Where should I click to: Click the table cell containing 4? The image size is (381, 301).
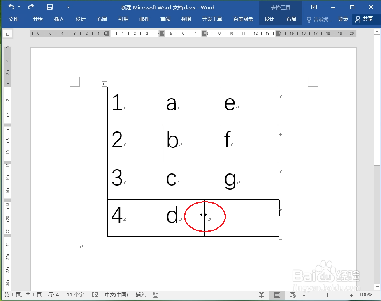point(135,218)
